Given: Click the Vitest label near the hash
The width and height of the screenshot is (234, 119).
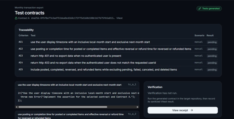Looking at the screenshot, I should click(x=119, y=18).
